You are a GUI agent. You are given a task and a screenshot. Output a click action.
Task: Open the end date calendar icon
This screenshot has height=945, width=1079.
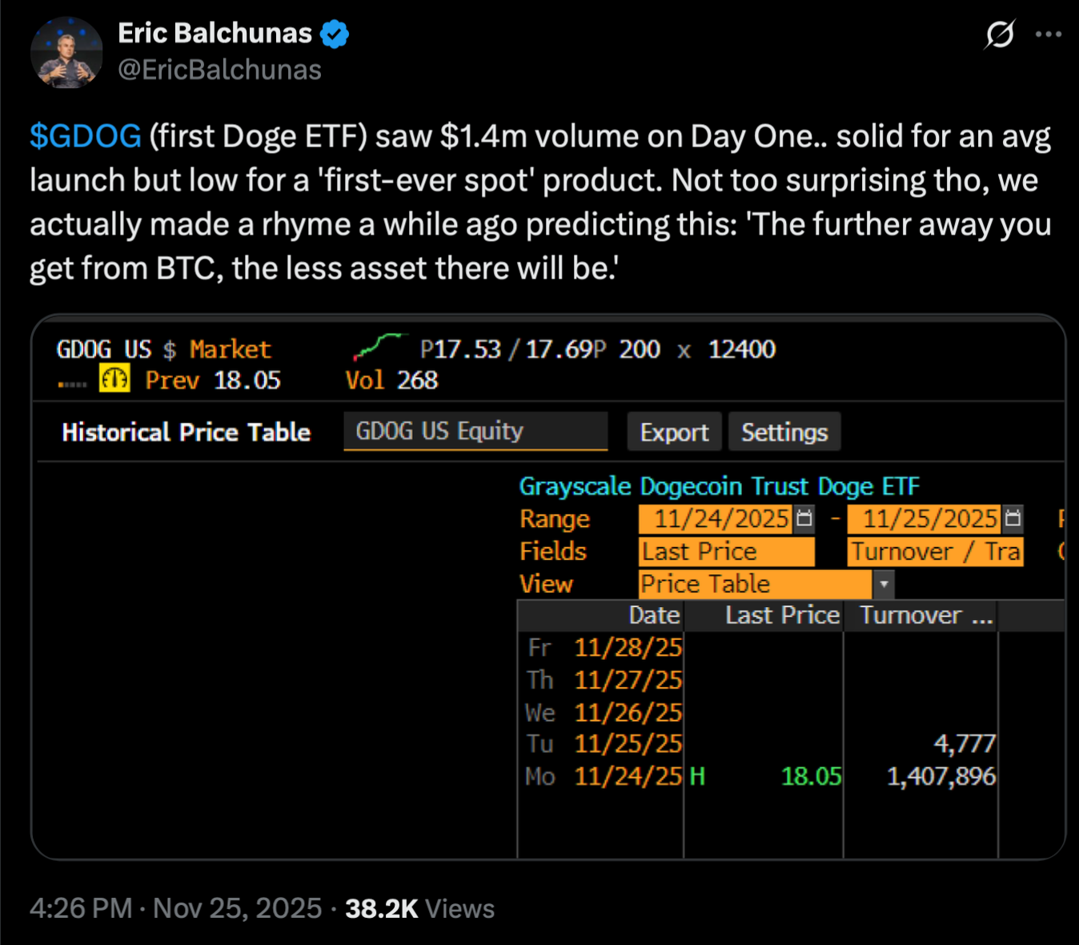[x=1013, y=519]
